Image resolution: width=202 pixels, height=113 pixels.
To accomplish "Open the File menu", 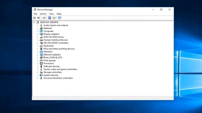I will click(35, 14).
